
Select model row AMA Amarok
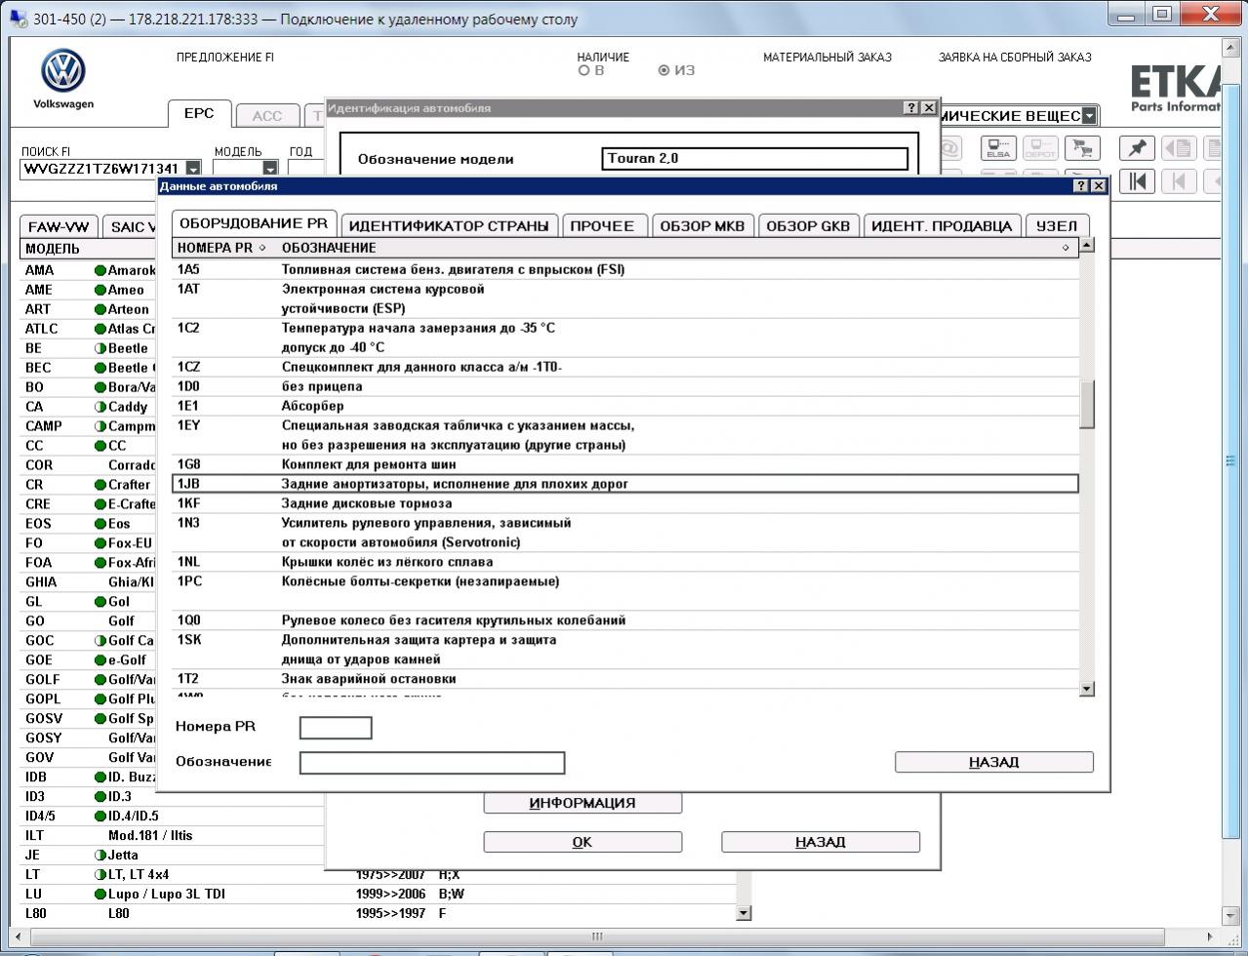pos(90,270)
